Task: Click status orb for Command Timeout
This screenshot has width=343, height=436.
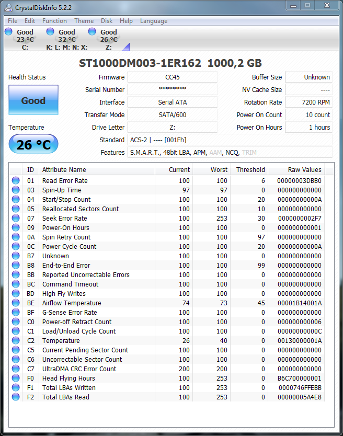Action: 16,284
